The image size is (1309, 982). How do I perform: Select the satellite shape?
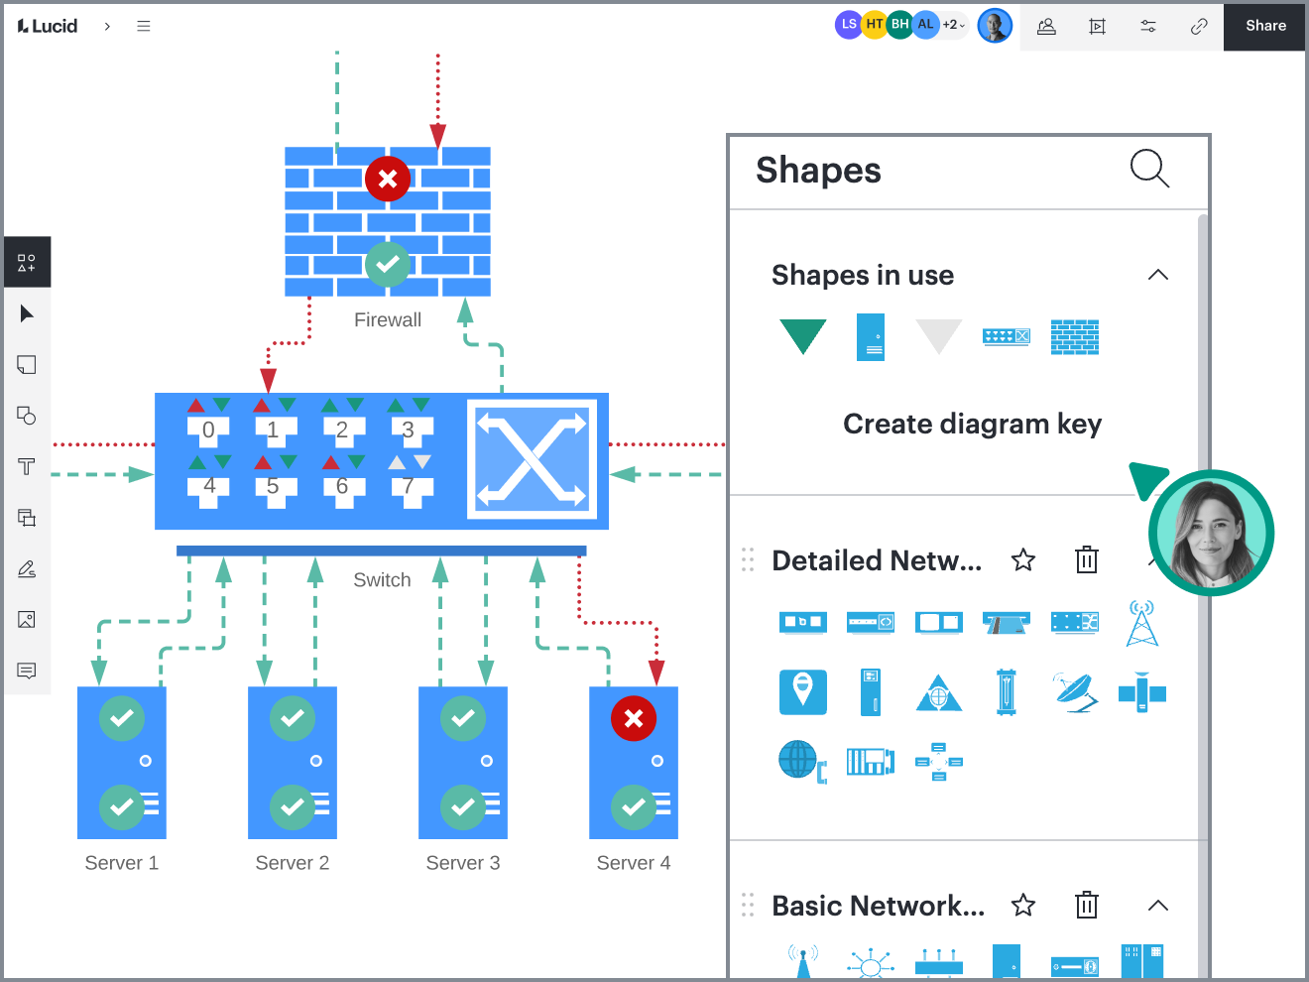click(x=1142, y=692)
